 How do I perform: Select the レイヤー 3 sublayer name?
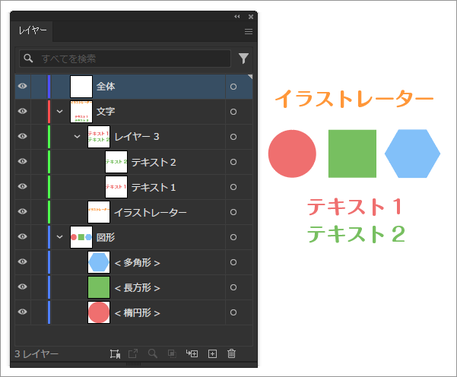137,137
